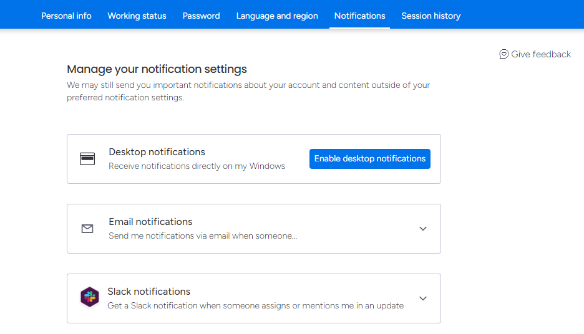Click the 'Send me notifications via email' description
584x334 pixels.
[203, 236]
